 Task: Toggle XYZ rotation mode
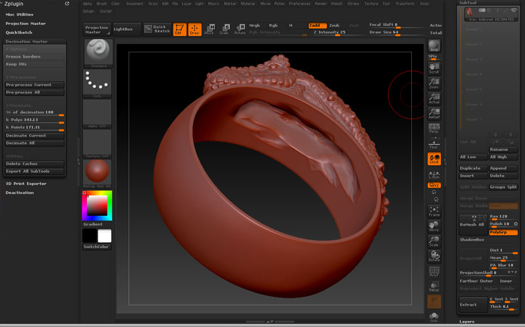tap(434, 185)
